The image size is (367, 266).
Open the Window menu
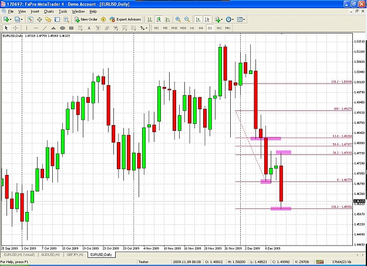[x=78, y=12]
